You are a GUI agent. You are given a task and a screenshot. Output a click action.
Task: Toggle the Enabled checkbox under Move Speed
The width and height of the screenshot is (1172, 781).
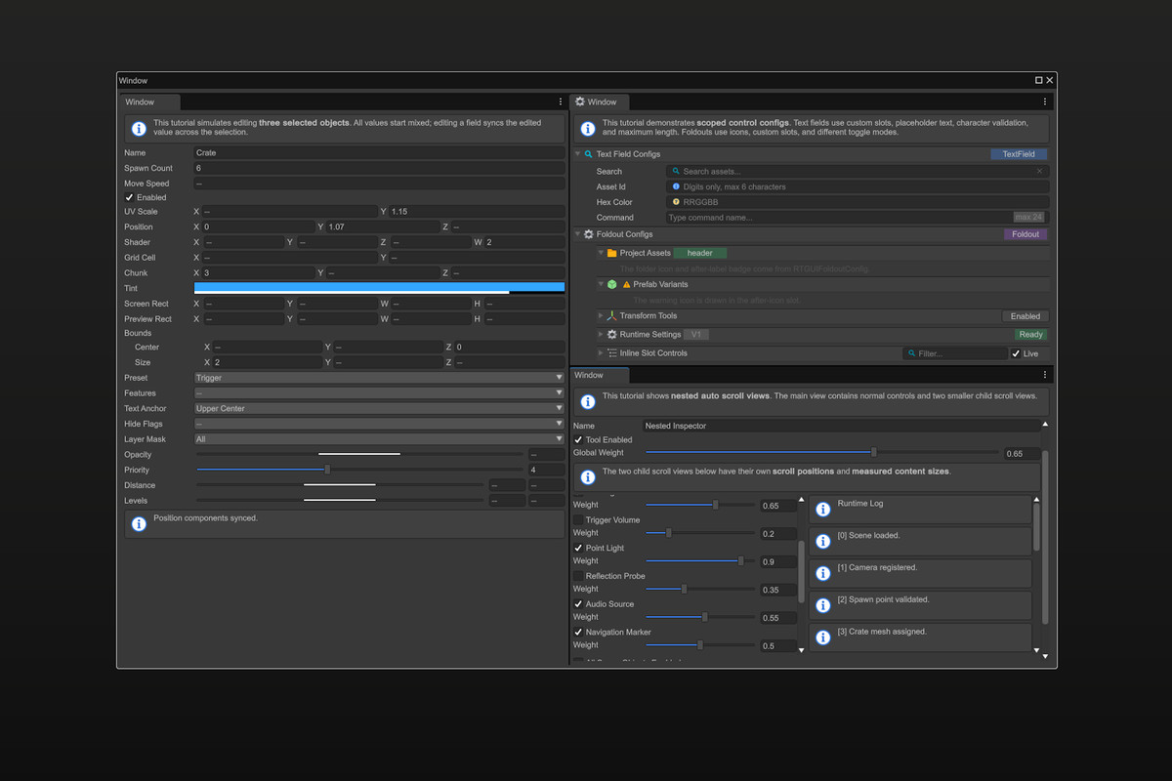click(x=129, y=197)
